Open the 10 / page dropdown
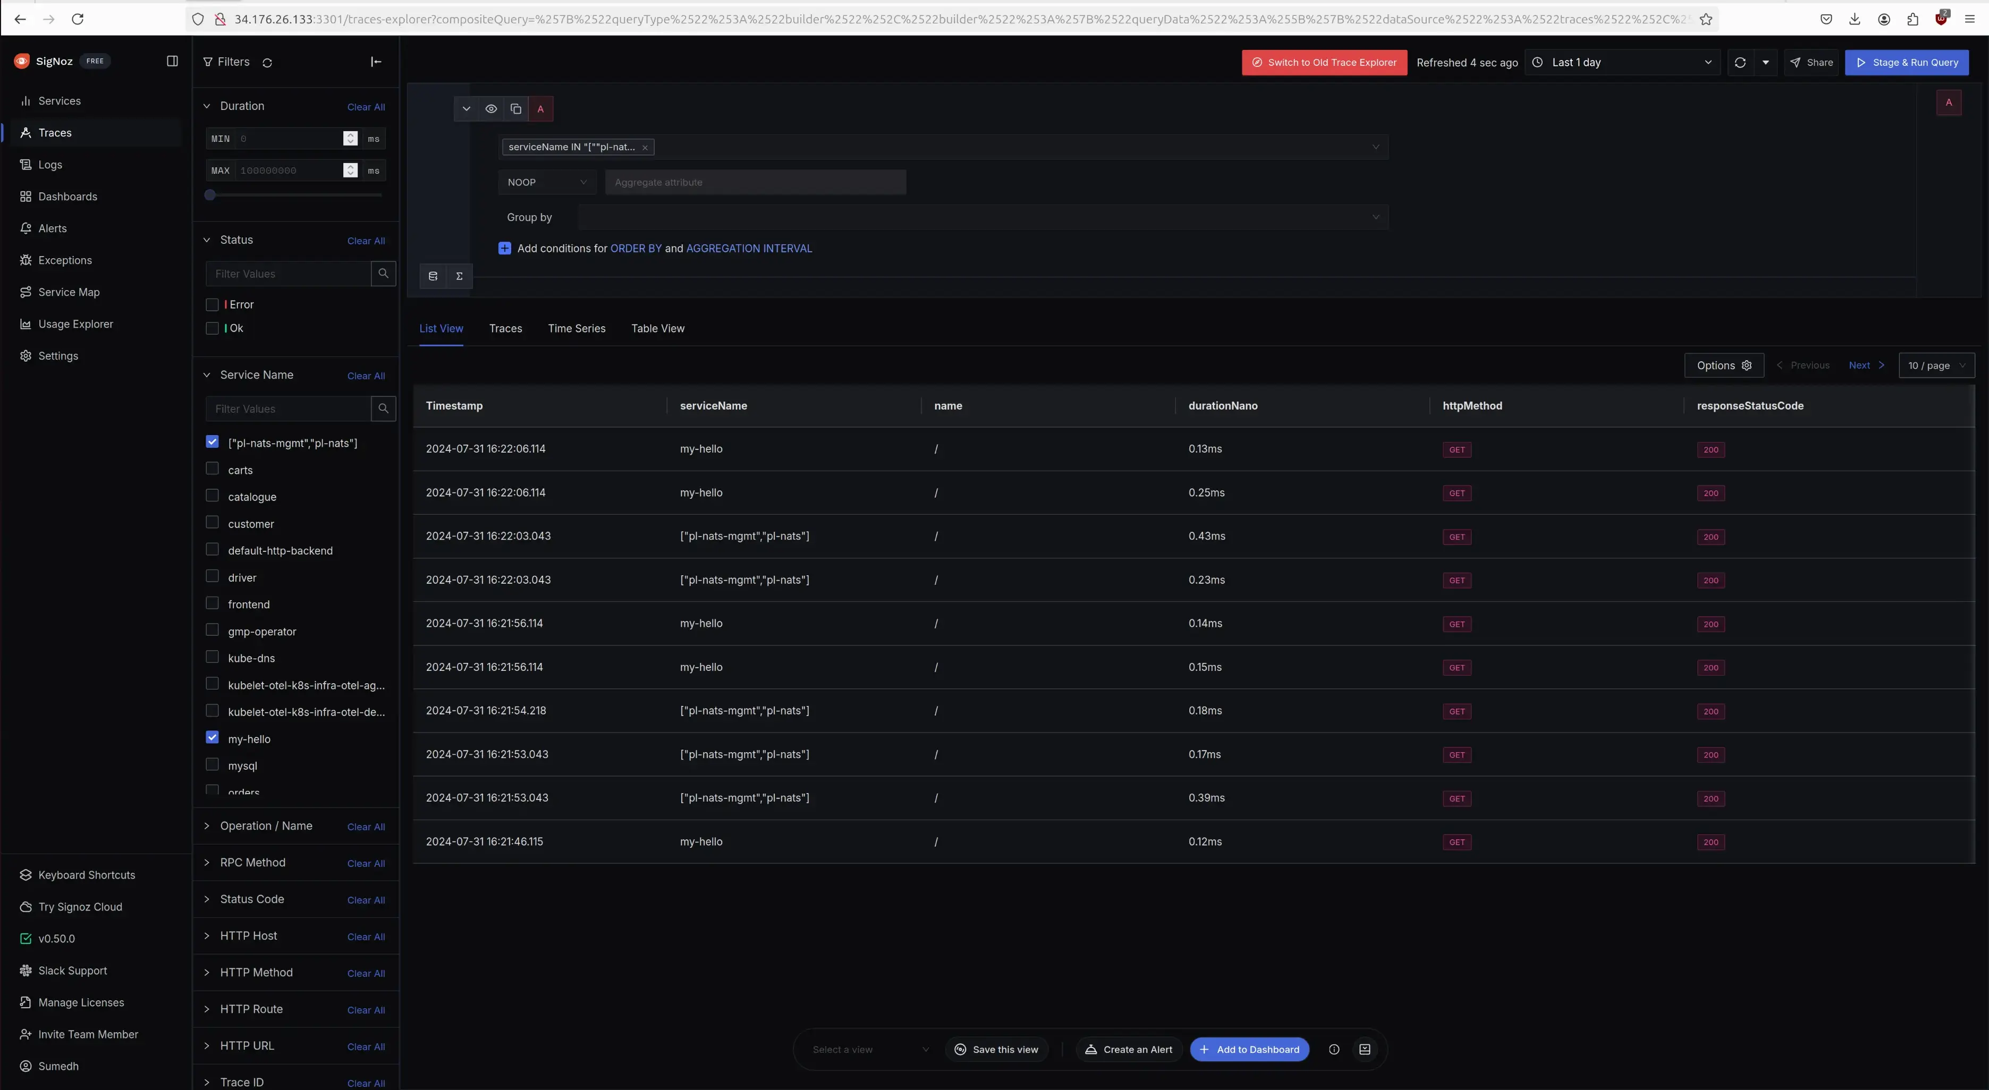Image resolution: width=1989 pixels, height=1090 pixels. [x=1936, y=365]
